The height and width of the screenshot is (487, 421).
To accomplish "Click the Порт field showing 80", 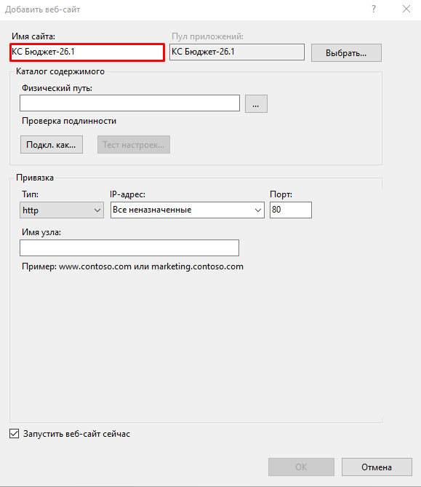I will 291,210.
